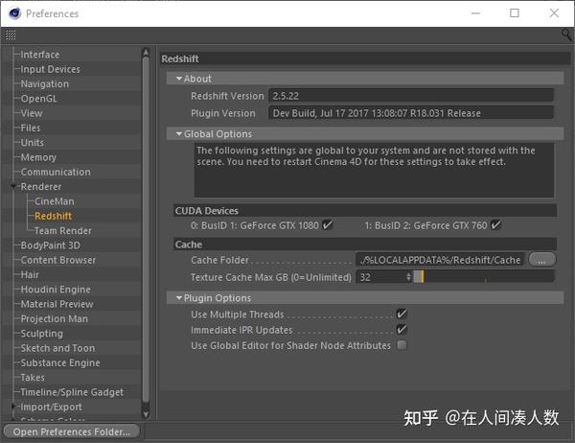Open the View preferences

coord(32,113)
